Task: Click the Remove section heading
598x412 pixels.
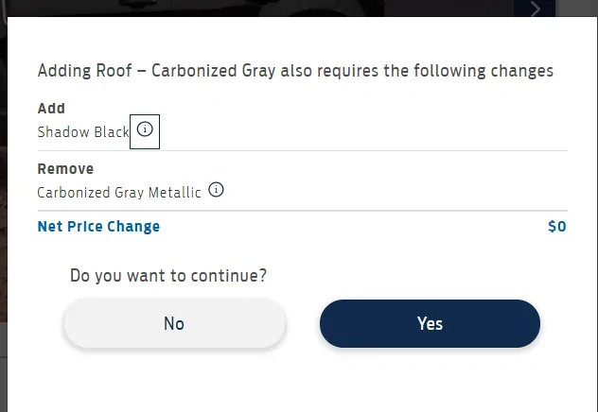Action: [65, 169]
